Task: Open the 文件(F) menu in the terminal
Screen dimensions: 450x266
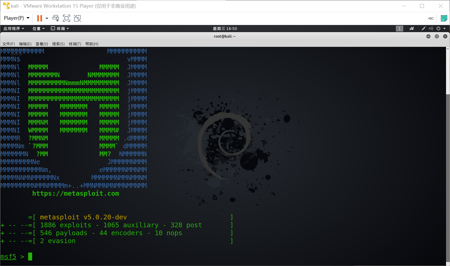Action: [x=8, y=44]
